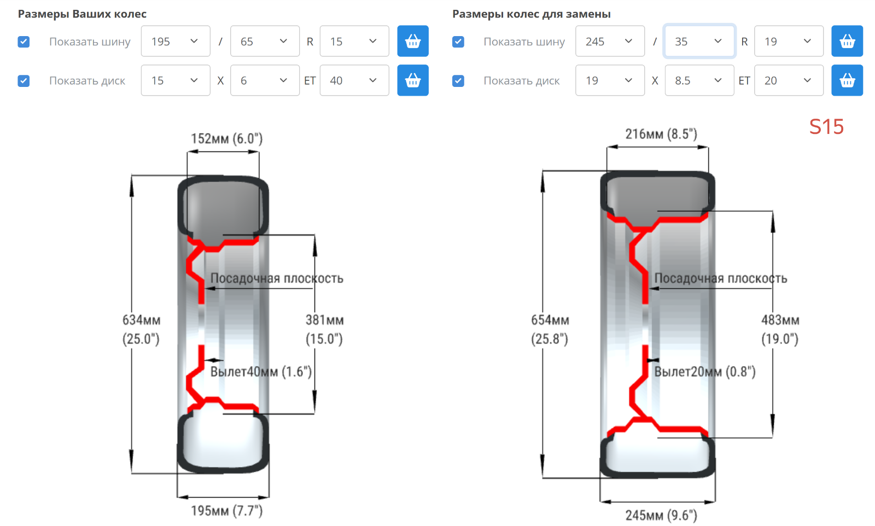Open the 195 tire width dropdown
Viewport: 875px width, 526px height.
coord(175,41)
